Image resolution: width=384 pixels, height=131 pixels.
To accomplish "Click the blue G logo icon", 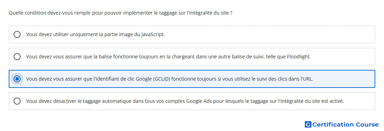I will [x=308, y=124].
